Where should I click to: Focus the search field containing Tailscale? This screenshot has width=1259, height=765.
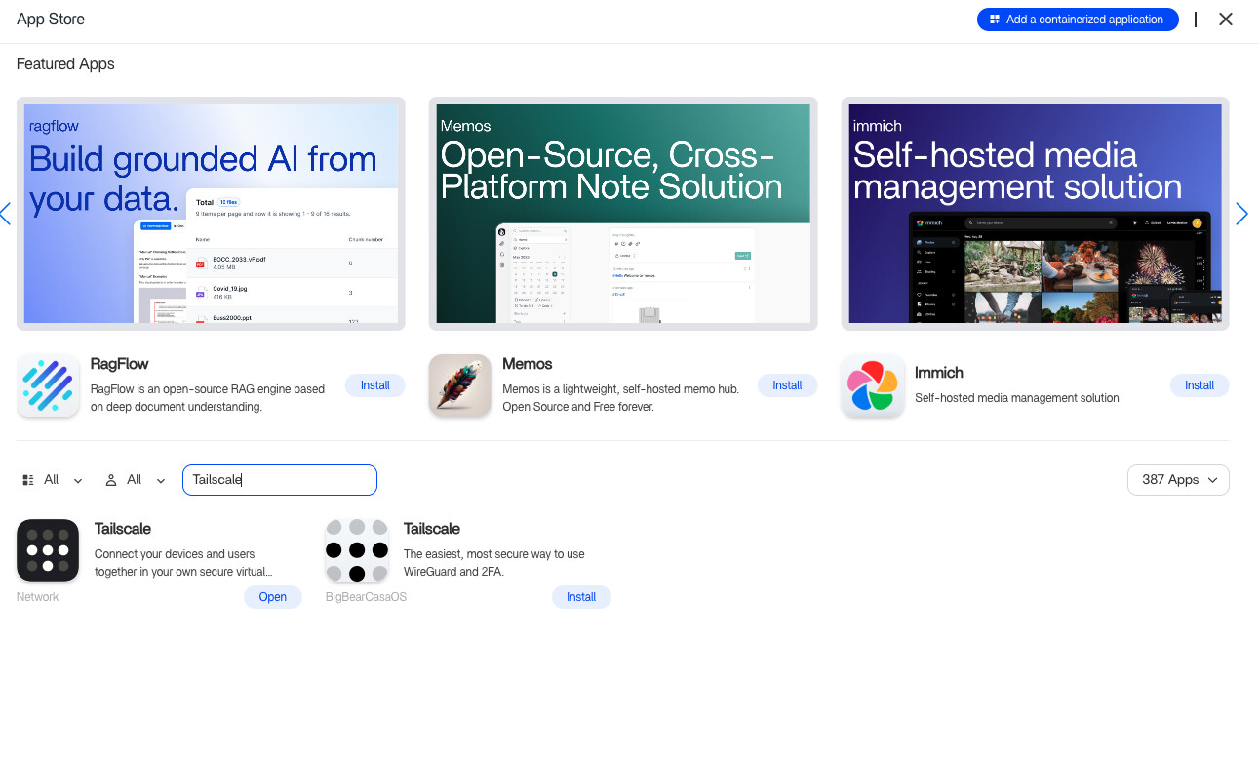(280, 480)
